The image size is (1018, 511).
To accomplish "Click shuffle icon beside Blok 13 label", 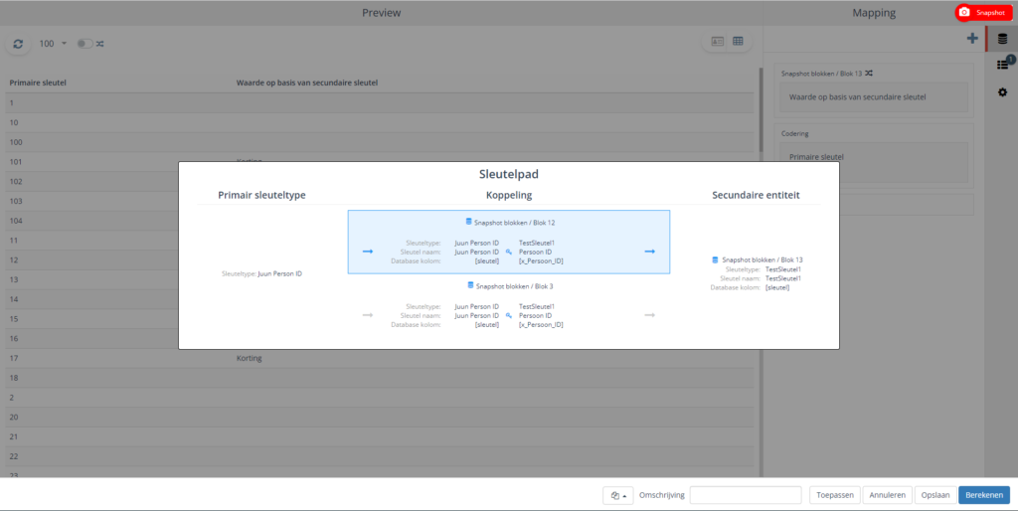I will pyautogui.click(x=869, y=74).
